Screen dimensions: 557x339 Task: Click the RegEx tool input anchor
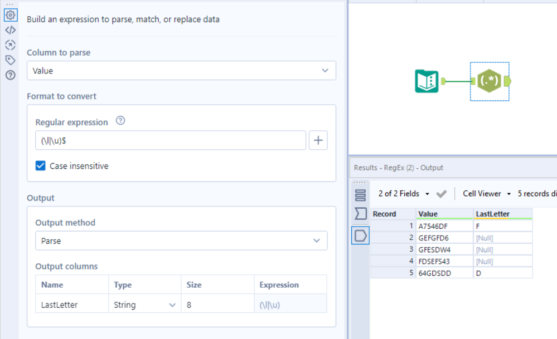click(473, 81)
